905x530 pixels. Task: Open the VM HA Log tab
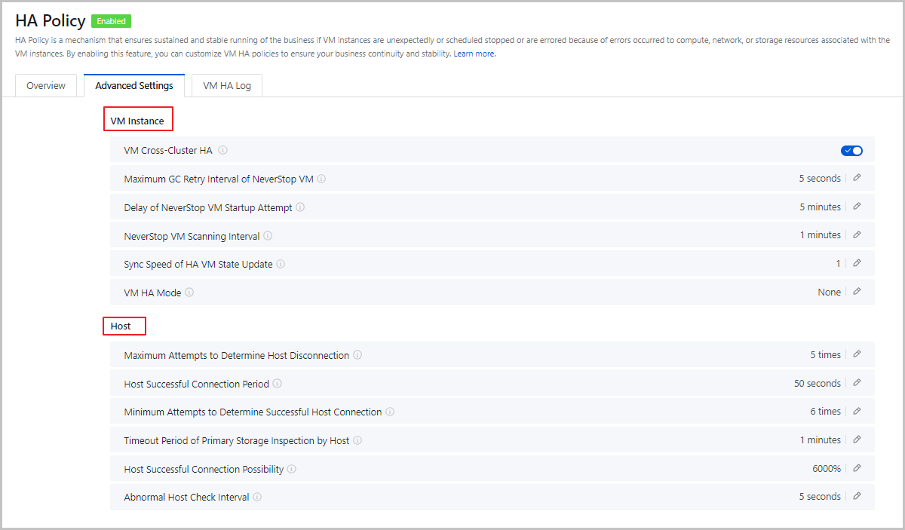point(227,86)
